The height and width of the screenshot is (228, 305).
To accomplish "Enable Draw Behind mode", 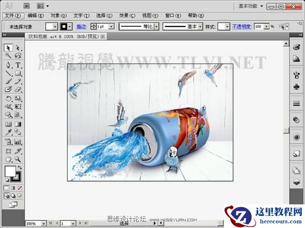I will click(13, 196).
